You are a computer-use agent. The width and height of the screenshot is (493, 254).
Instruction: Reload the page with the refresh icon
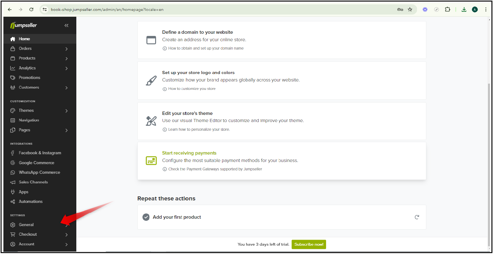point(31,10)
